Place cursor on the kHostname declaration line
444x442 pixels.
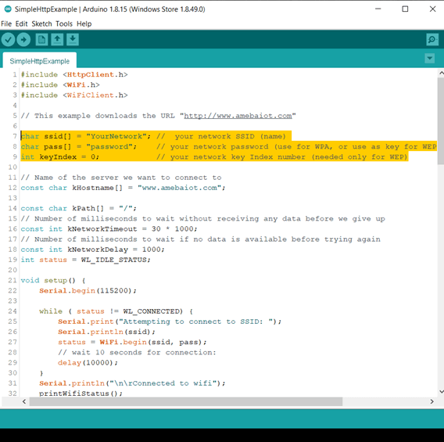(x=123, y=188)
